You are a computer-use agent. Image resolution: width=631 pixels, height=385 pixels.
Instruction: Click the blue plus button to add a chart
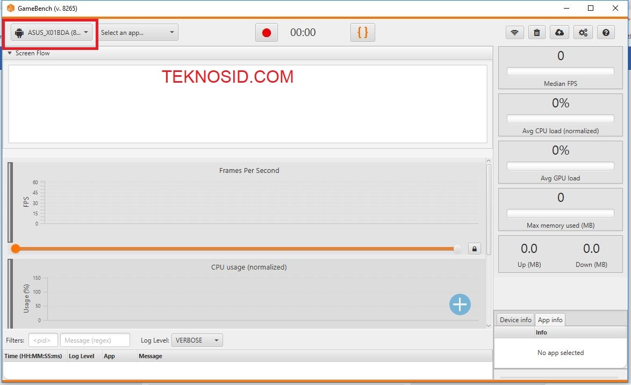point(460,304)
